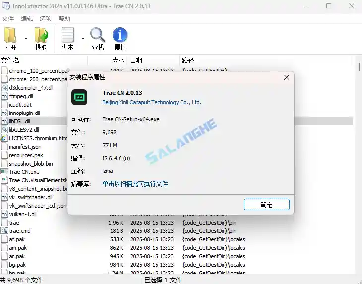
Task: Click the 771 M size value
Action: pos(110,145)
